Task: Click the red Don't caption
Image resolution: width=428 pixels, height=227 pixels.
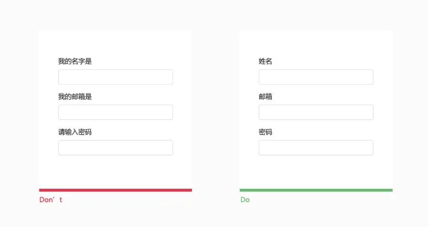Action: coord(51,200)
